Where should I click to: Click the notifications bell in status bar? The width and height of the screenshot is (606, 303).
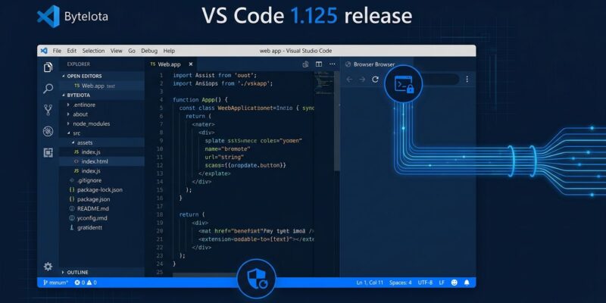(467, 283)
